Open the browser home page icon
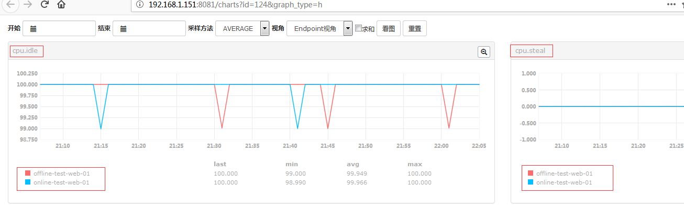 (61, 5)
